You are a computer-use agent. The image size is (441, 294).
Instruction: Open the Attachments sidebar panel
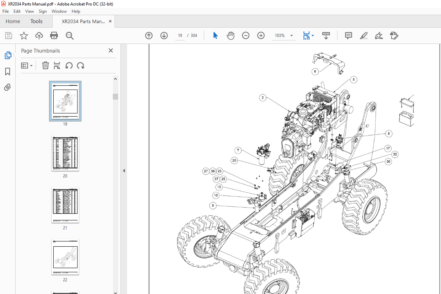8,87
